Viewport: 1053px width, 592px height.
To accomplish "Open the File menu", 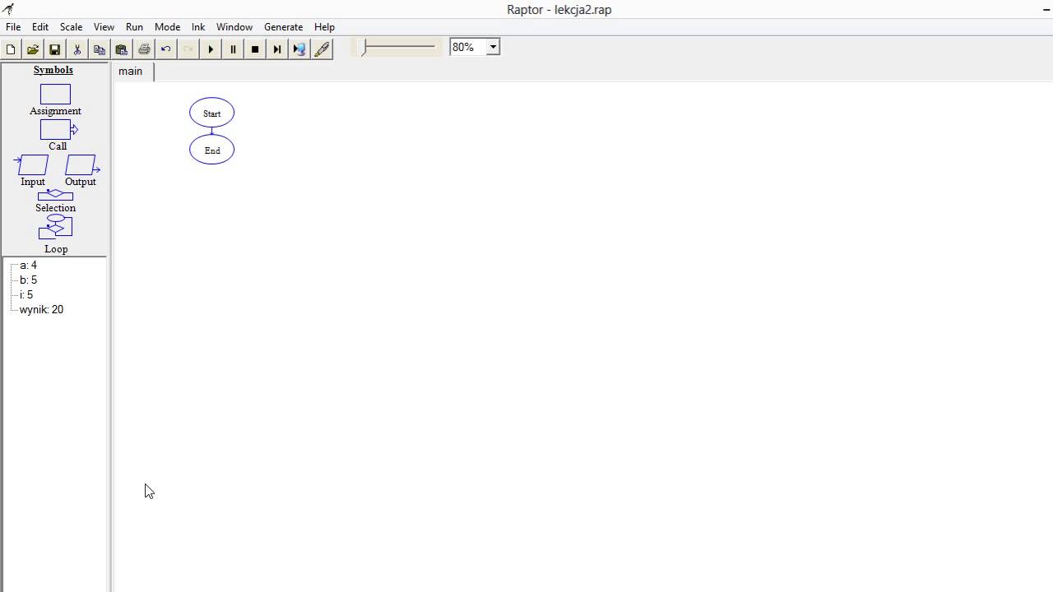I will click(x=13, y=27).
